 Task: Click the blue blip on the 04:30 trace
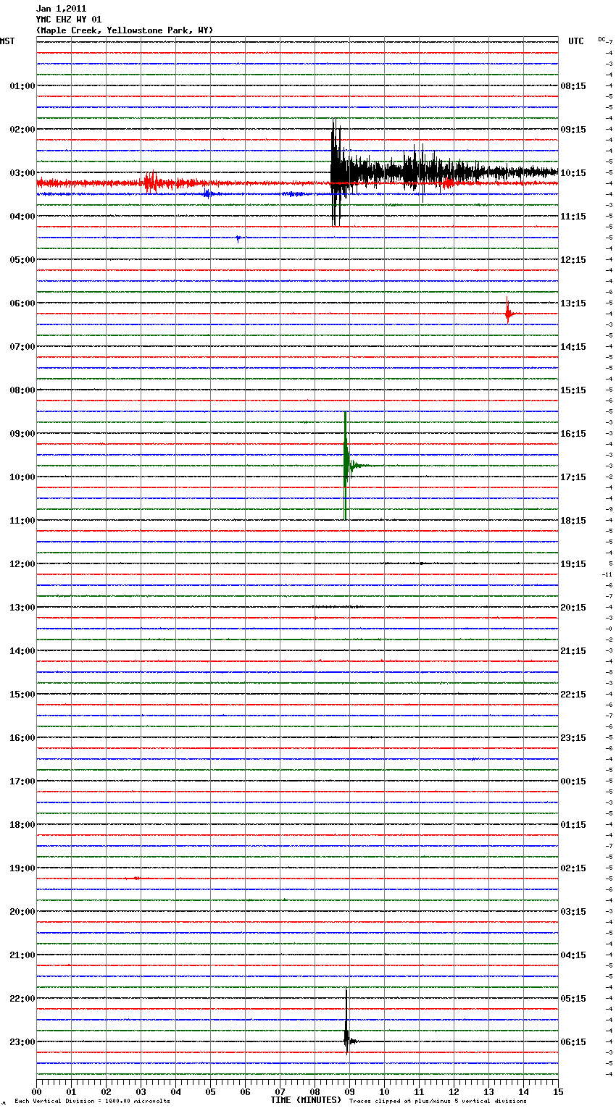(238, 238)
